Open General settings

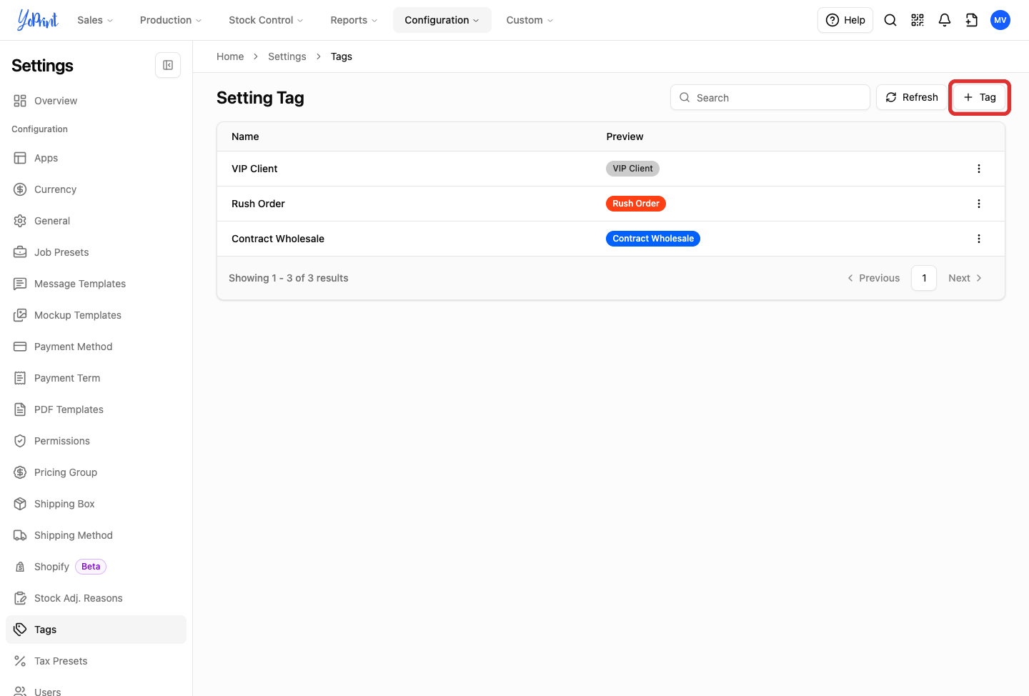tap(96, 221)
